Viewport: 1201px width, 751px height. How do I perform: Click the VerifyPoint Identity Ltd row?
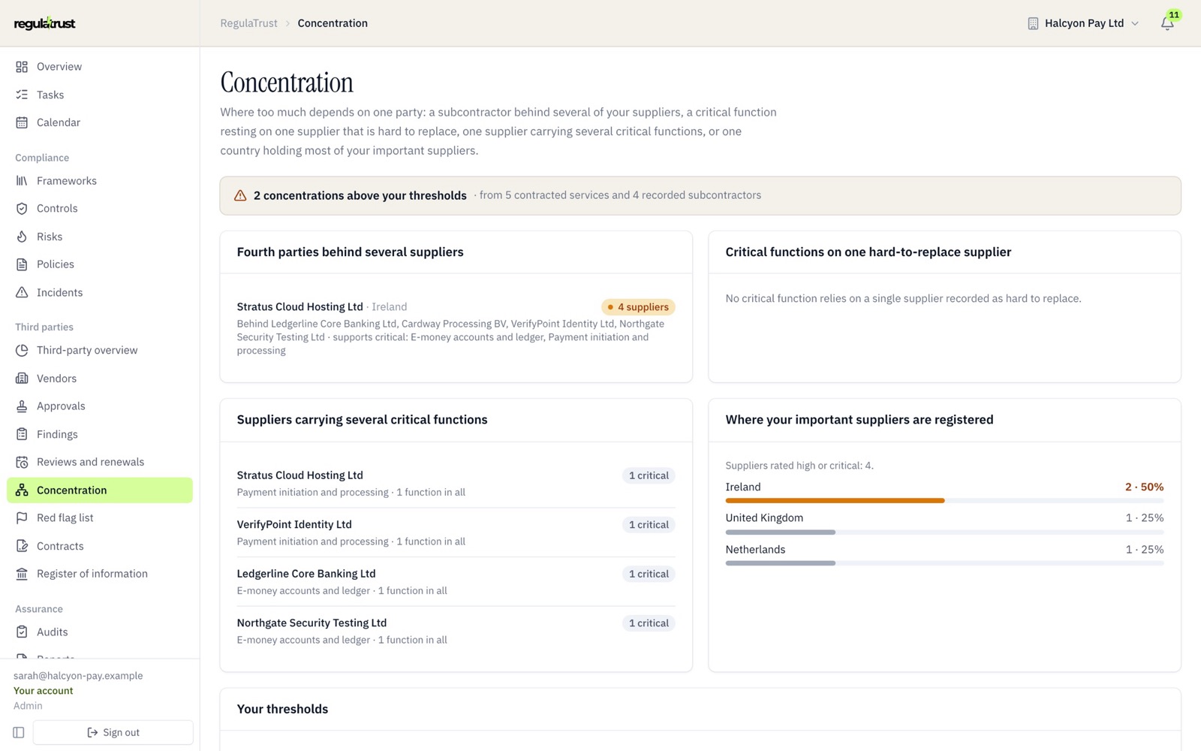456,532
